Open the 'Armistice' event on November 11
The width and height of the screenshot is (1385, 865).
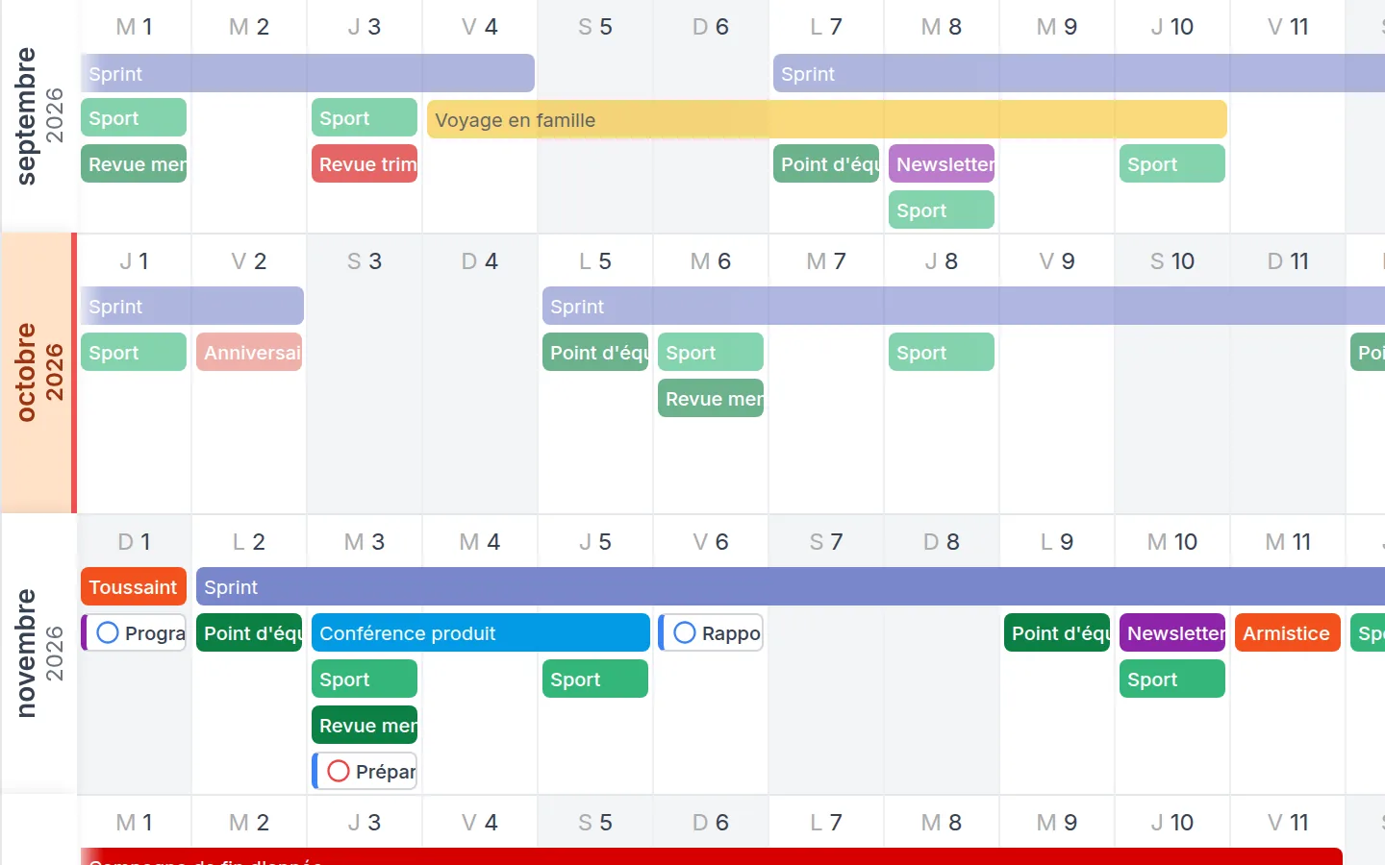click(1288, 632)
